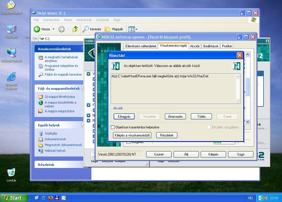282x202 pixels.
Task: Open the Súgó menu in Explorer
Action: click(x=117, y=20)
